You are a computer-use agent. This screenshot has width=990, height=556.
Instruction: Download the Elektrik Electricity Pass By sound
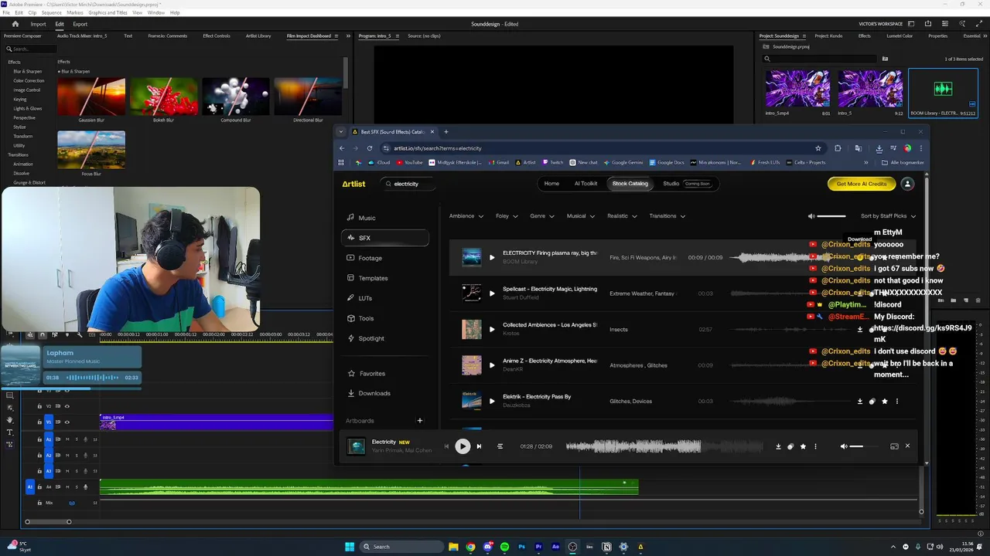click(860, 402)
